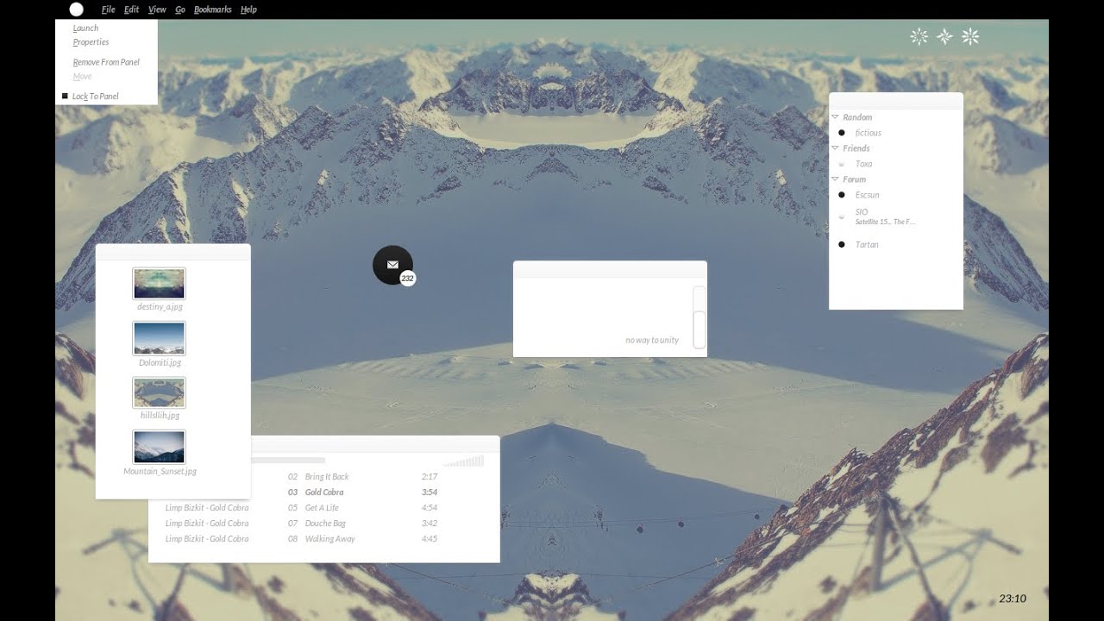Select the Dolomiti.jpg thumbnail

(x=159, y=338)
